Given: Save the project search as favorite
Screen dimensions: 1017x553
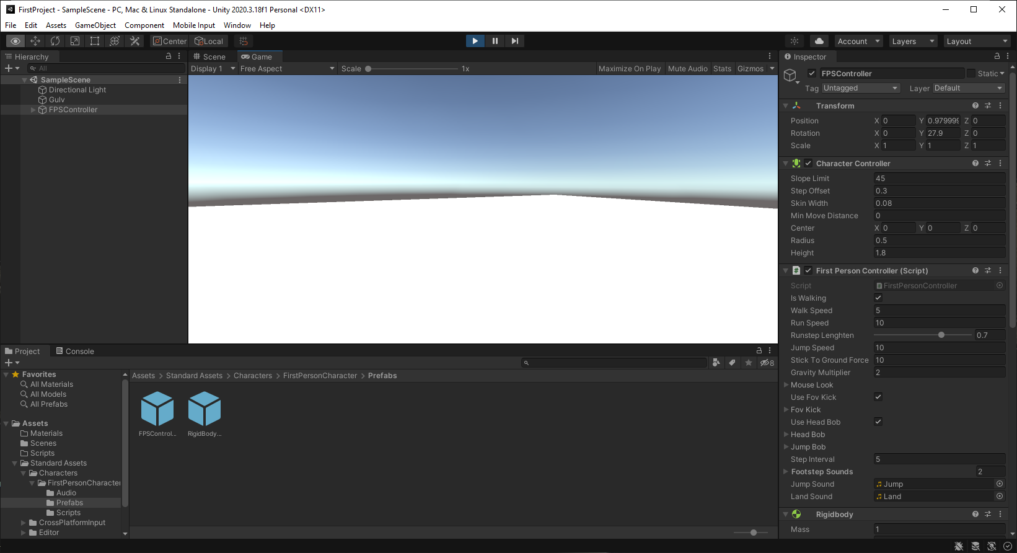Looking at the screenshot, I should pos(749,363).
